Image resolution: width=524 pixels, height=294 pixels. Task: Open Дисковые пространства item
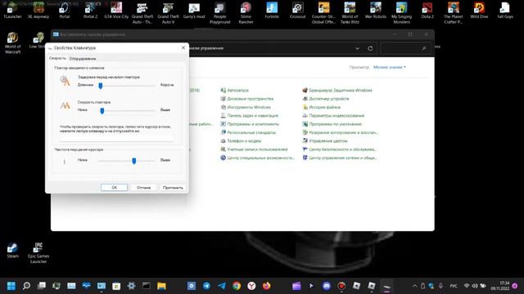pyautogui.click(x=246, y=99)
